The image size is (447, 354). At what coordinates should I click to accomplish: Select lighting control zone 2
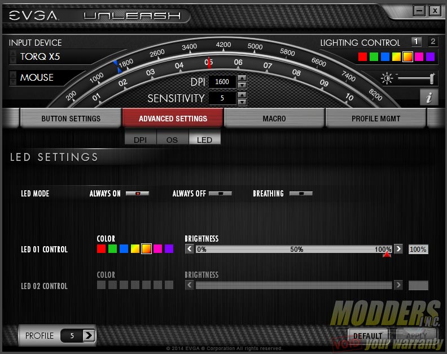[x=433, y=42]
